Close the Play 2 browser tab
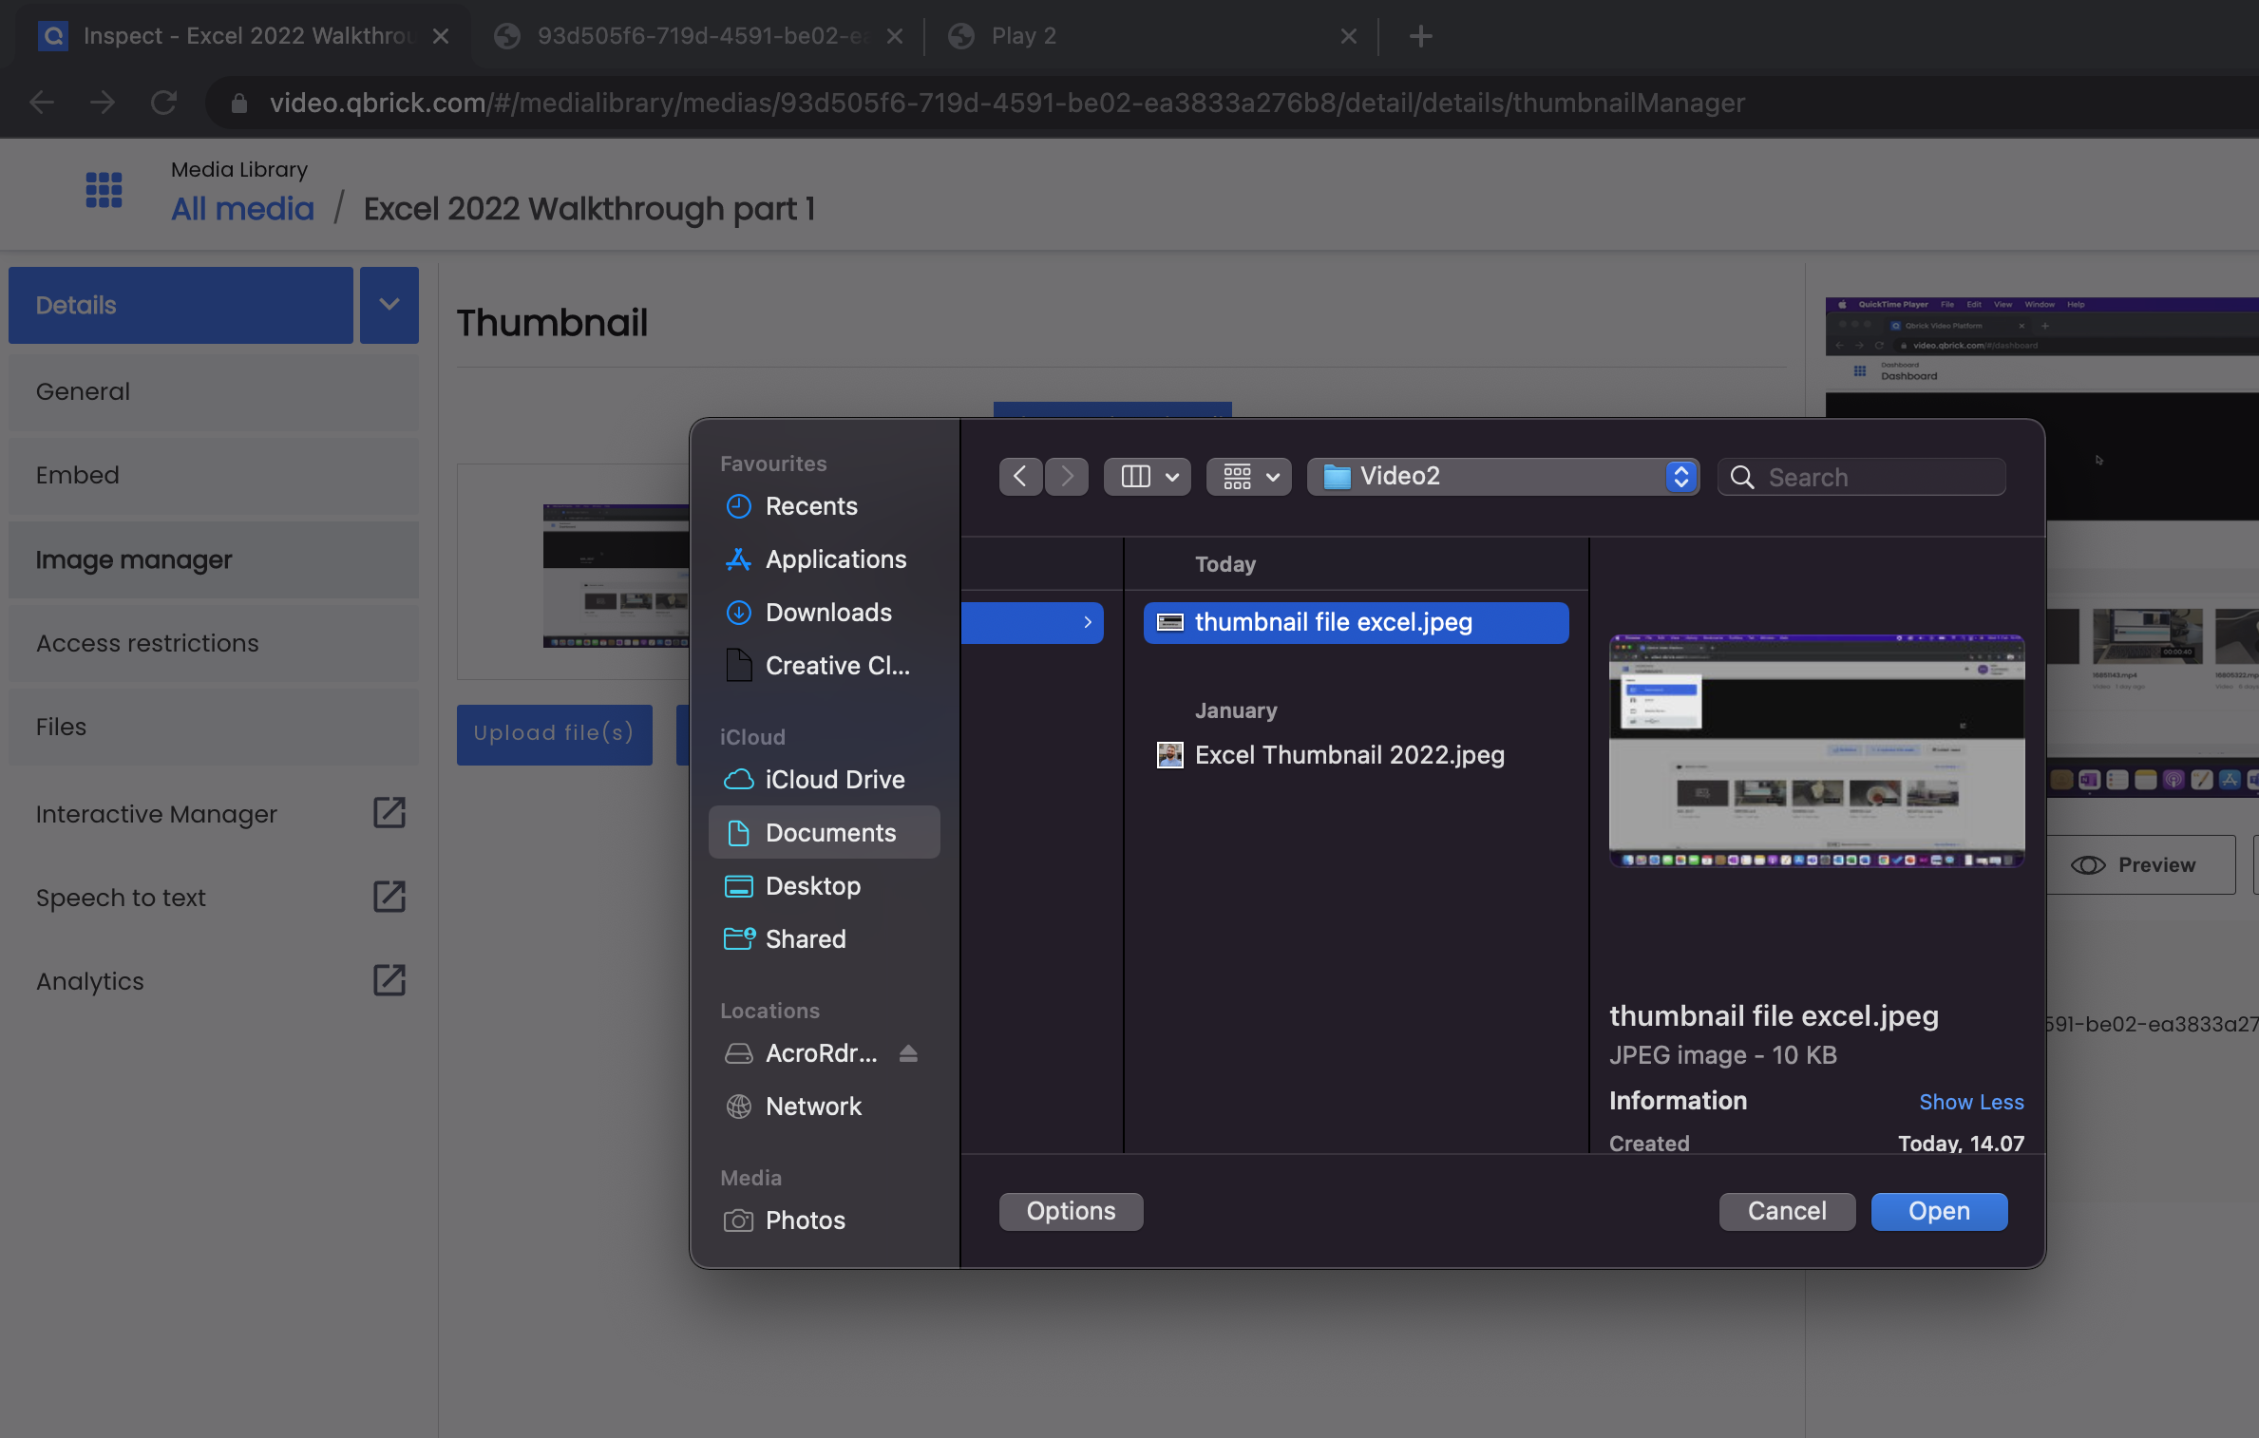This screenshot has height=1438, width=2259. click(1348, 36)
